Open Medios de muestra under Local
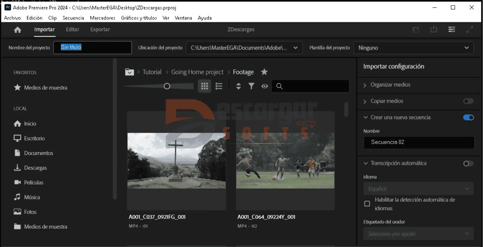 pos(40,227)
